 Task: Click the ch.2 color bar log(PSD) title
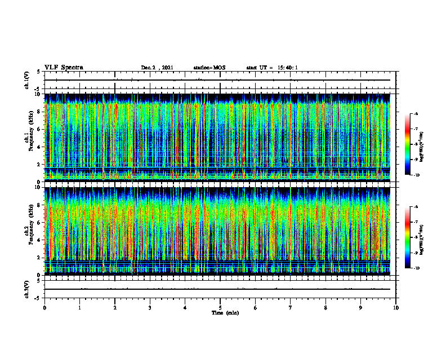click(421, 240)
